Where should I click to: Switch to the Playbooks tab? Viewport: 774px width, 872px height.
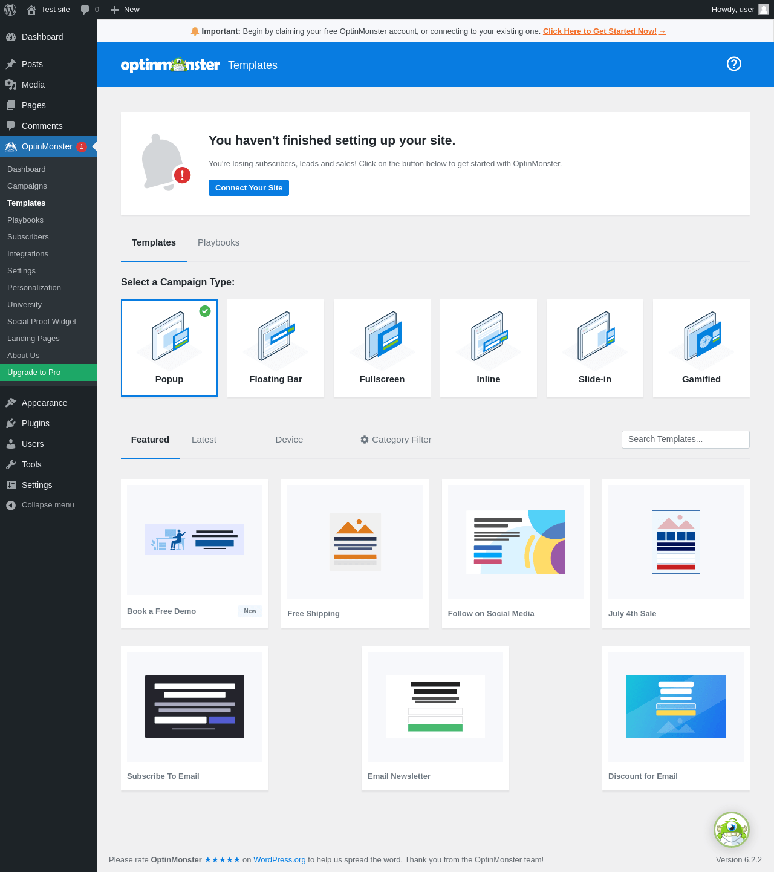click(x=219, y=242)
